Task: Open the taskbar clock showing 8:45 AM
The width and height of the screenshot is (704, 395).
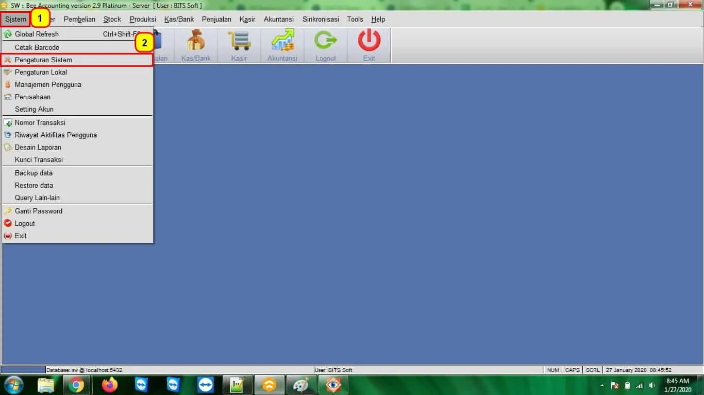Action: 678,385
